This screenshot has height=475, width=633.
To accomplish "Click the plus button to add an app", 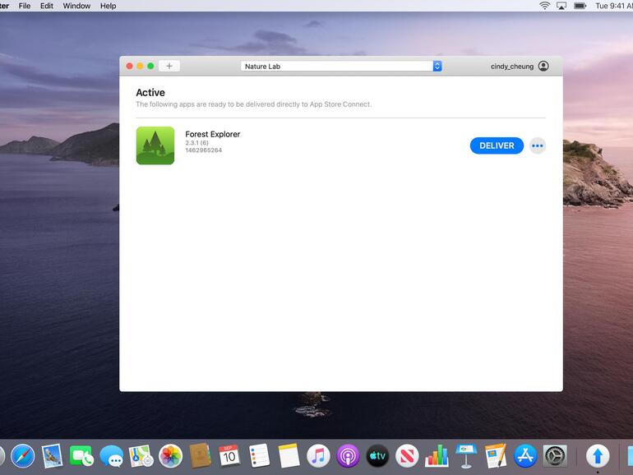I will (x=169, y=66).
